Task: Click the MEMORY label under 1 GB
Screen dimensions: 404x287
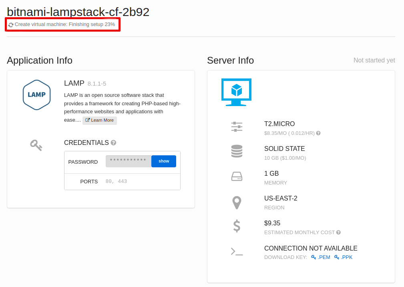Action: click(x=276, y=183)
